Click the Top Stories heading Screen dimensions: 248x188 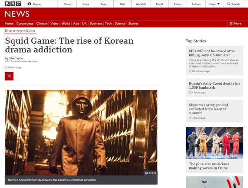196,41
